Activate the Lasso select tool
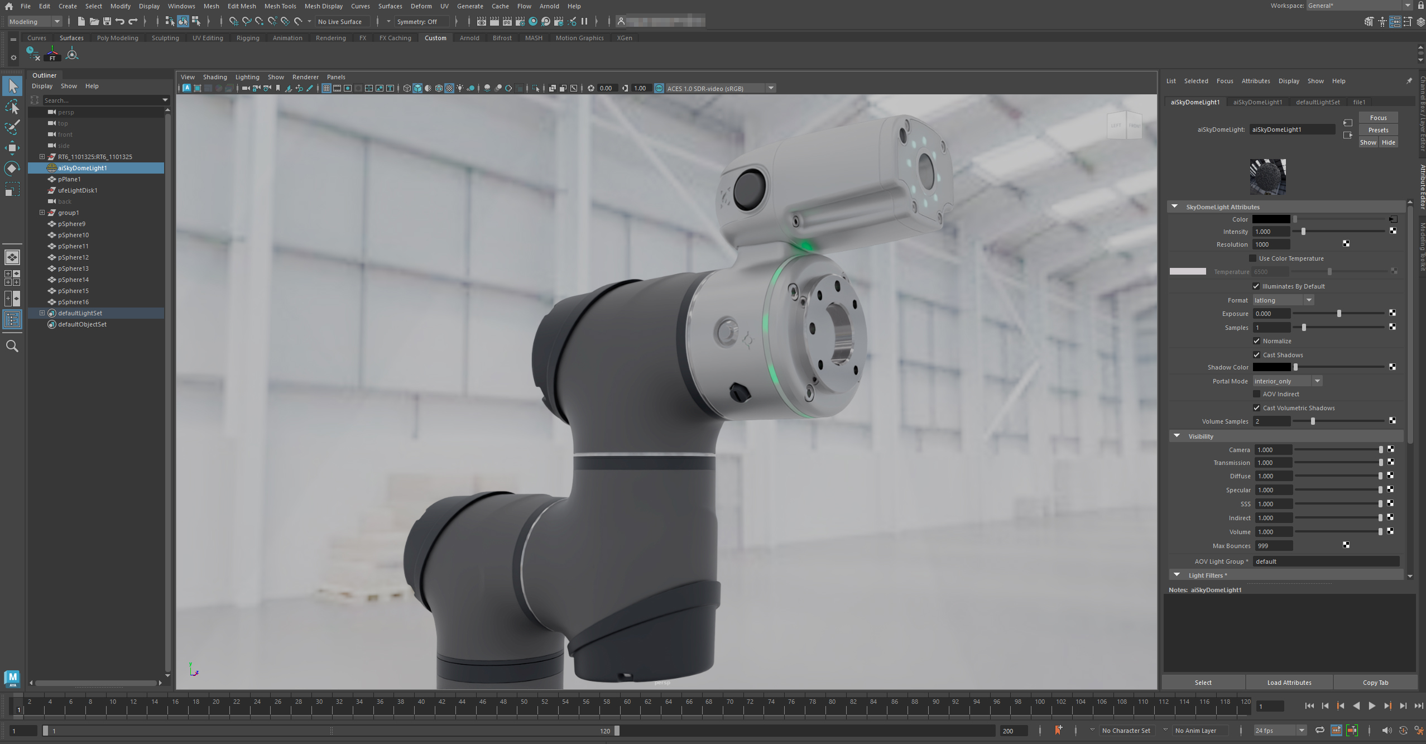Screen dimensions: 1426x744 (x=12, y=107)
